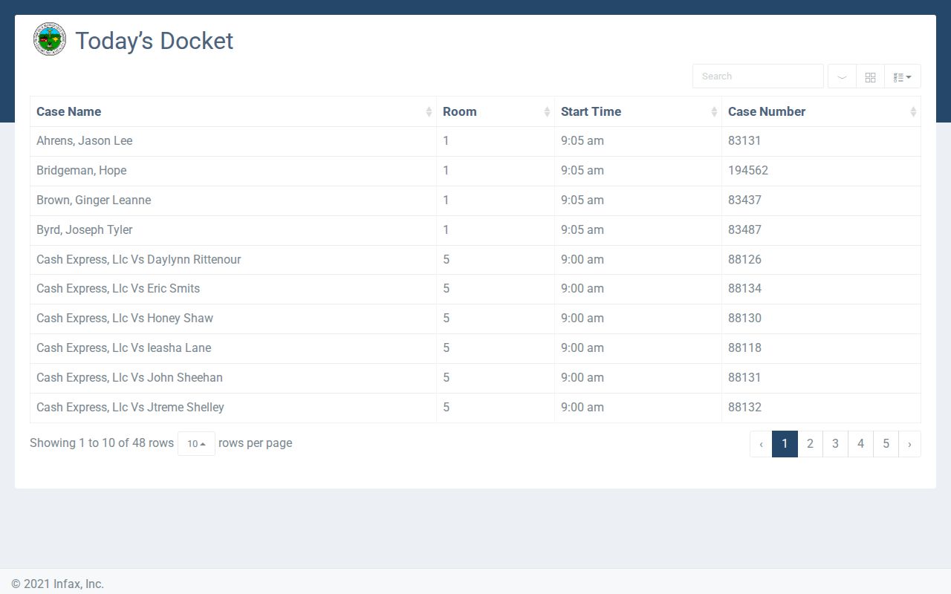The image size is (951, 594).
Task: Click "Cash Express, Llc Vs John Sheehan"
Action: click(129, 378)
